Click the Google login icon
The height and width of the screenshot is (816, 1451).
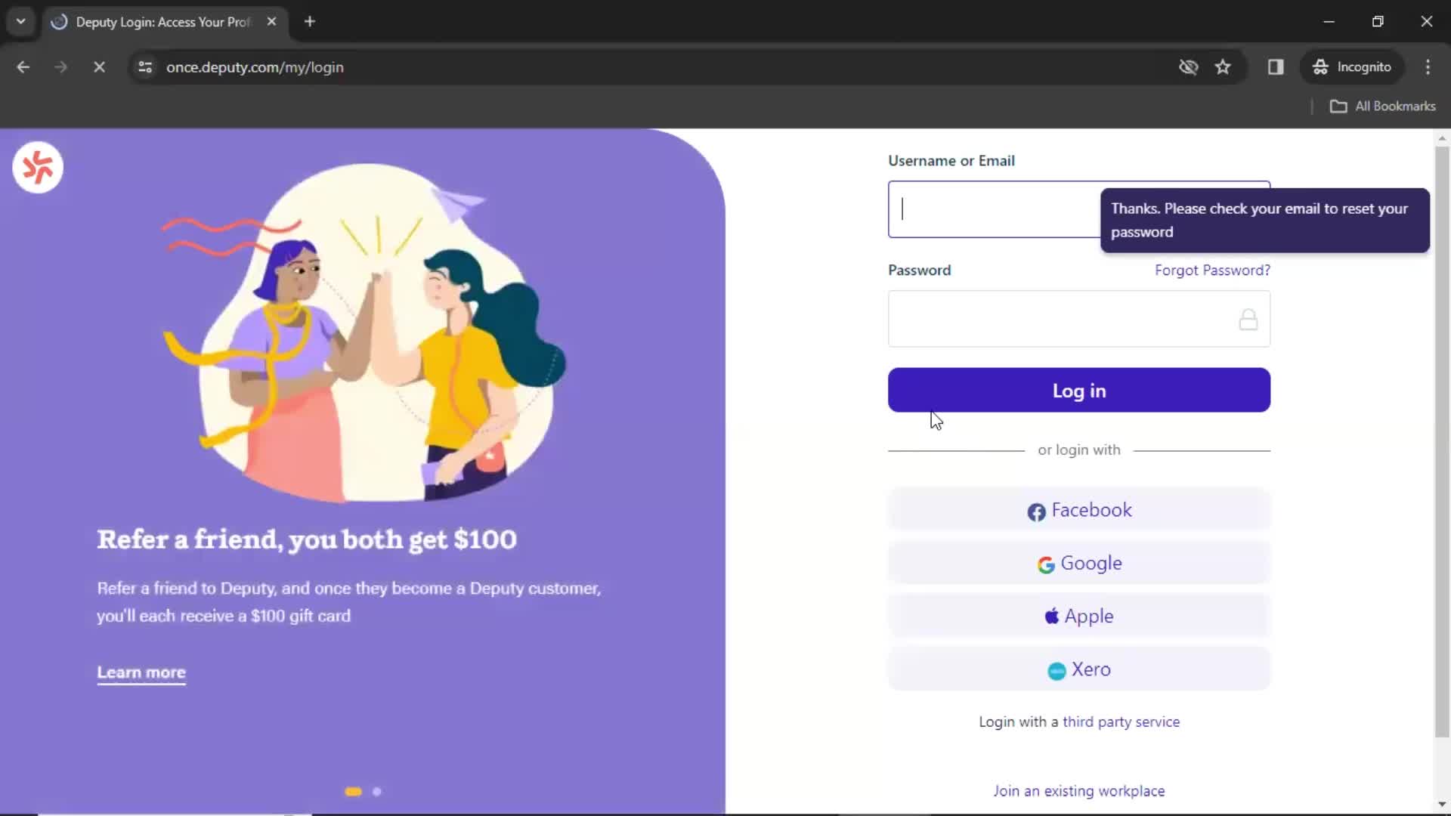click(1045, 563)
